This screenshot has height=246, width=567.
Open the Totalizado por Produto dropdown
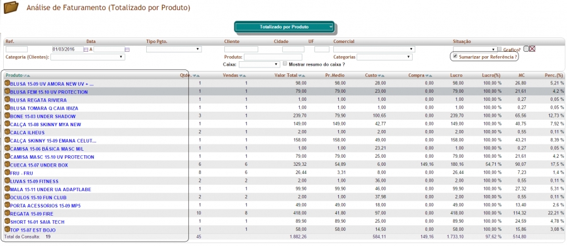[x=284, y=27]
